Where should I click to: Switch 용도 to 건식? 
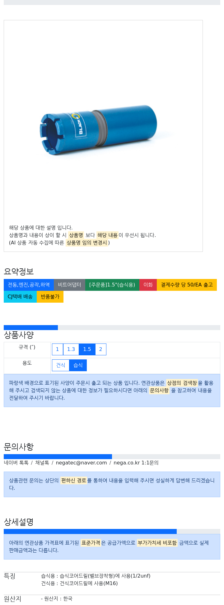(61, 365)
